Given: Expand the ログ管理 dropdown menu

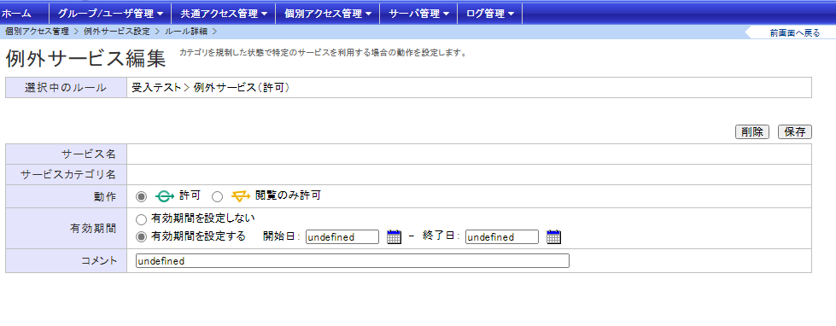Looking at the screenshot, I should pyautogui.click(x=490, y=14).
